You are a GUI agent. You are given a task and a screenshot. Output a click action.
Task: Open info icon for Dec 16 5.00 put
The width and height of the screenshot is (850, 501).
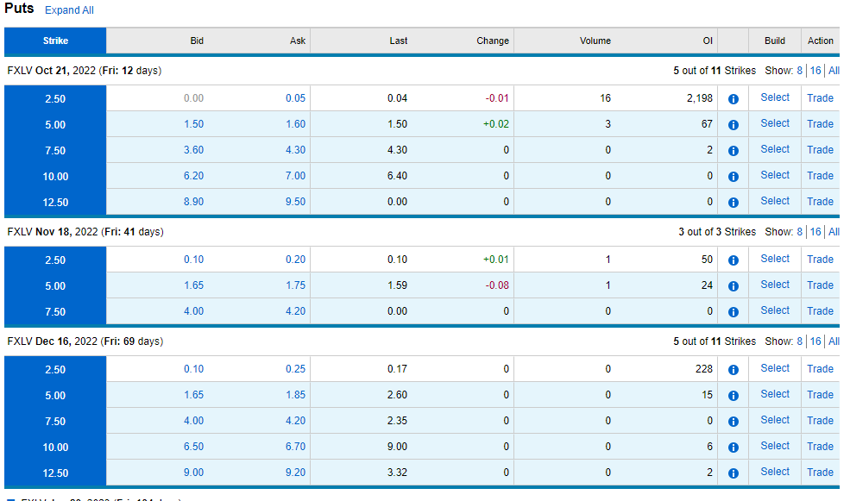click(733, 396)
